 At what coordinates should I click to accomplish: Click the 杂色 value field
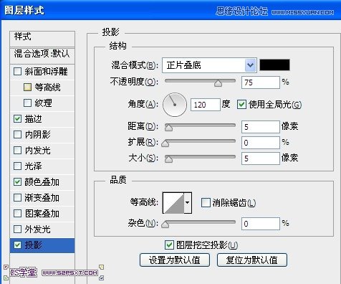[x=261, y=224]
